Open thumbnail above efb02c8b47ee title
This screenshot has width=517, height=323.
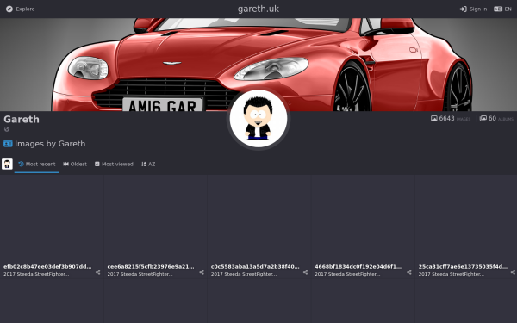point(52,218)
